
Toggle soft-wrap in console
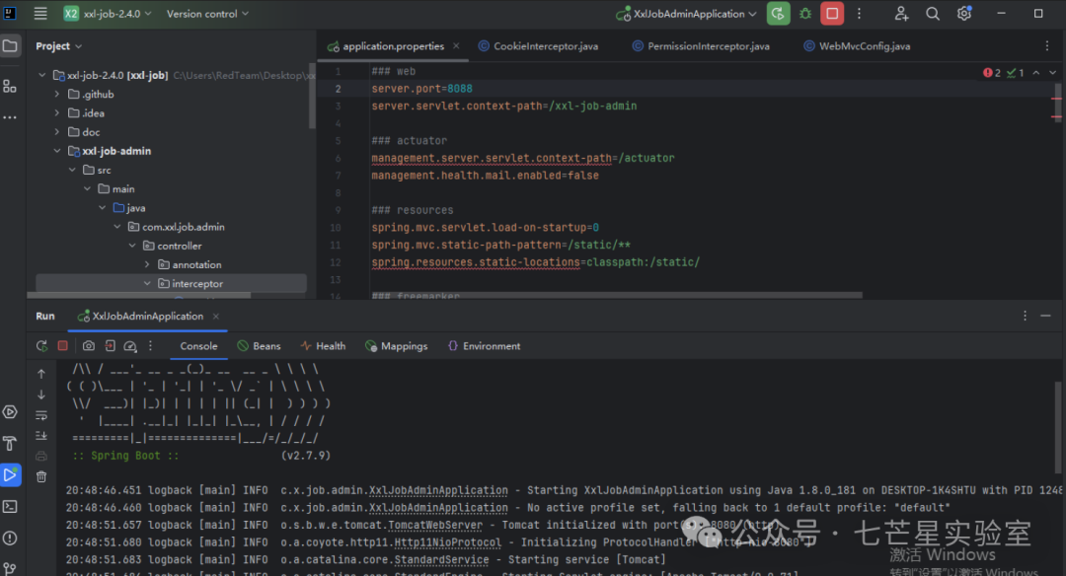(41, 415)
